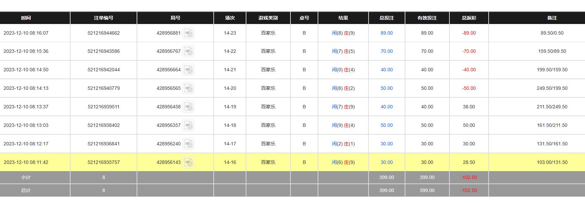Click blue 30.00 bet in highlighted row
This screenshot has width=585, height=203.
point(386,163)
